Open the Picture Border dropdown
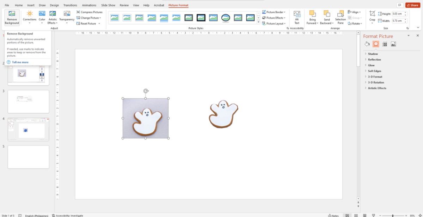This screenshot has height=217, width=423. 275,12
